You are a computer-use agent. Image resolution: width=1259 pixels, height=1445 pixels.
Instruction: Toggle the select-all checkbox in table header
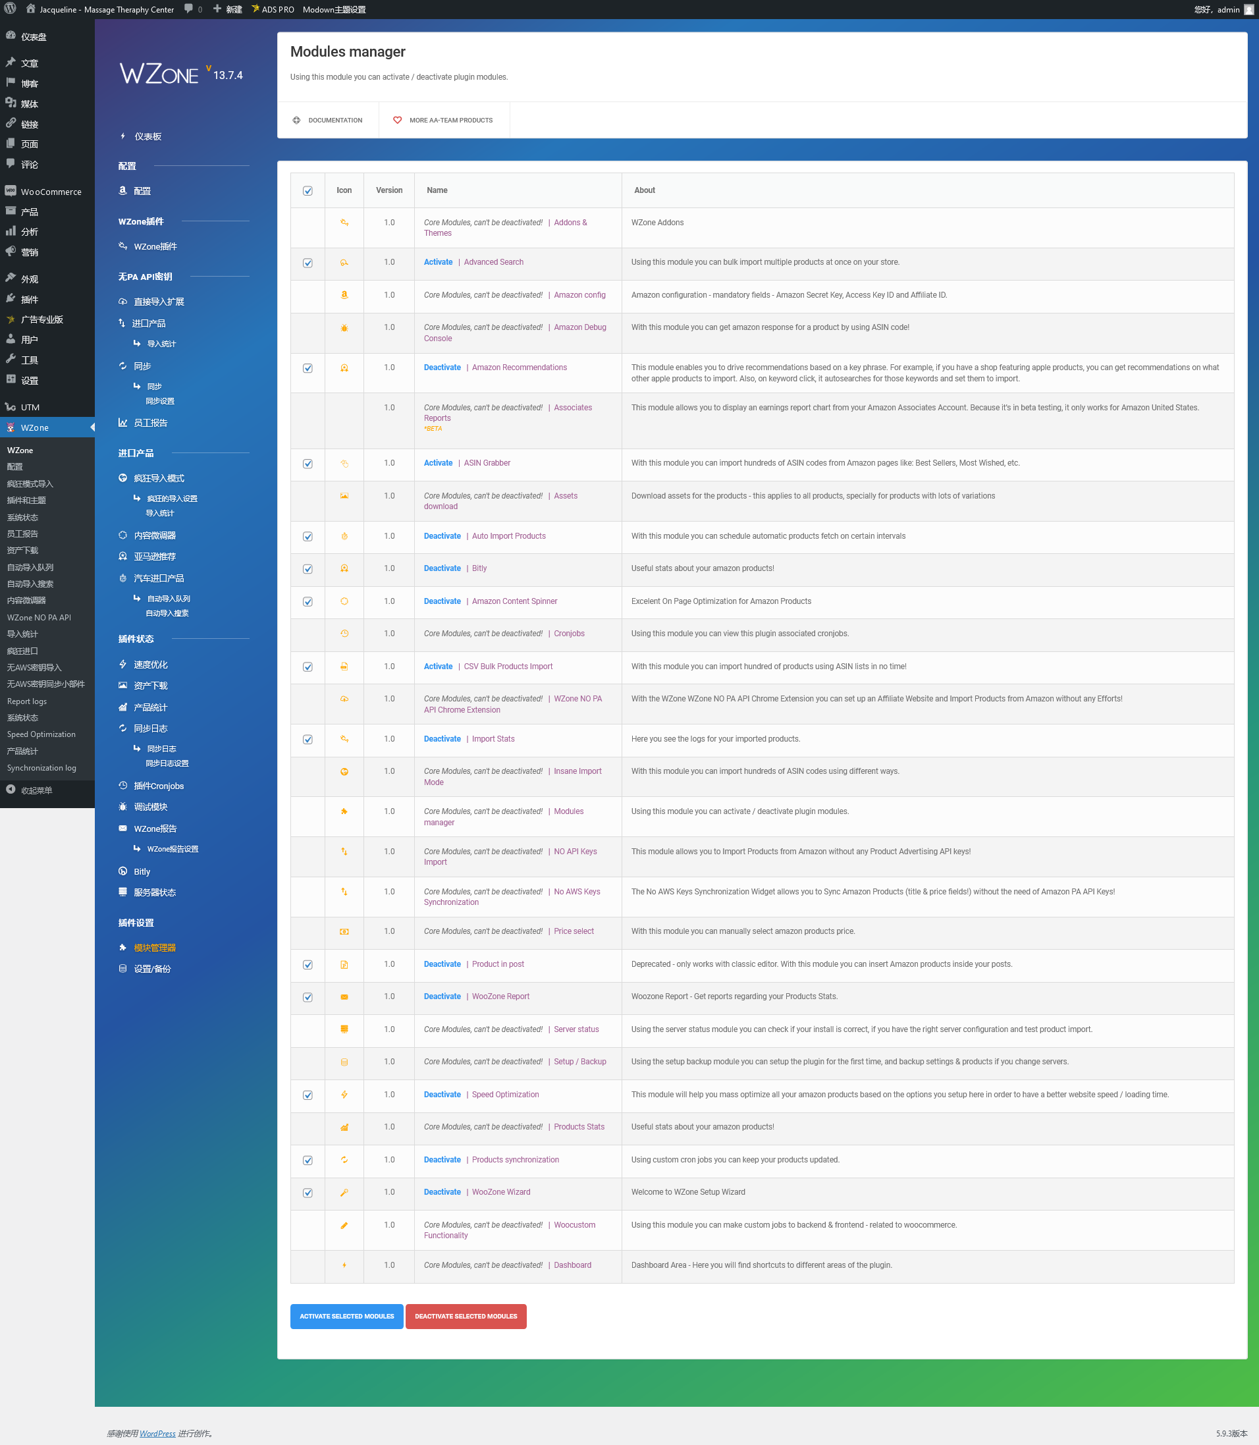tap(308, 190)
